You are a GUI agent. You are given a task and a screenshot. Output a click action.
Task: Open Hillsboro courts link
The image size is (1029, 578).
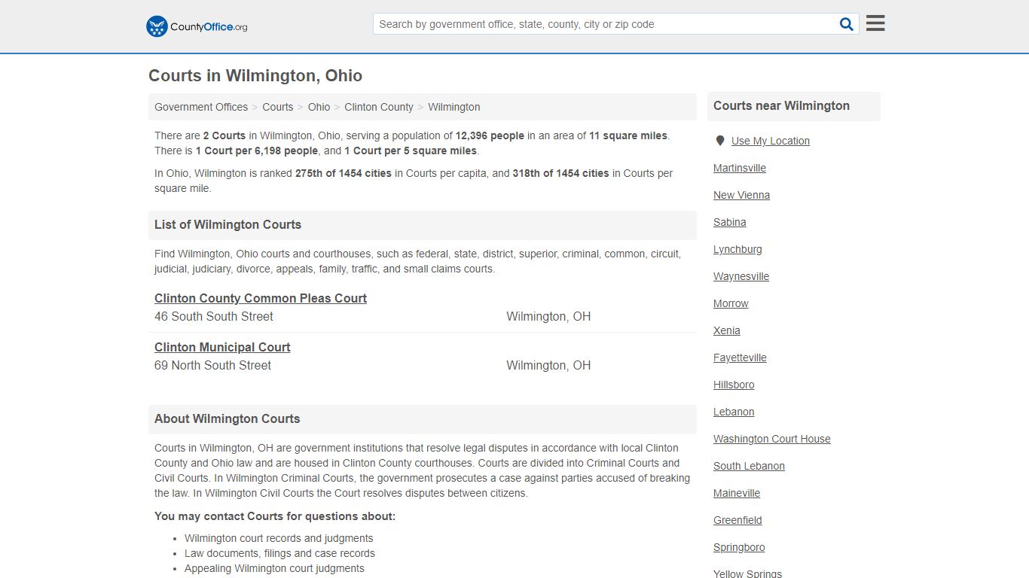point(734,385)
